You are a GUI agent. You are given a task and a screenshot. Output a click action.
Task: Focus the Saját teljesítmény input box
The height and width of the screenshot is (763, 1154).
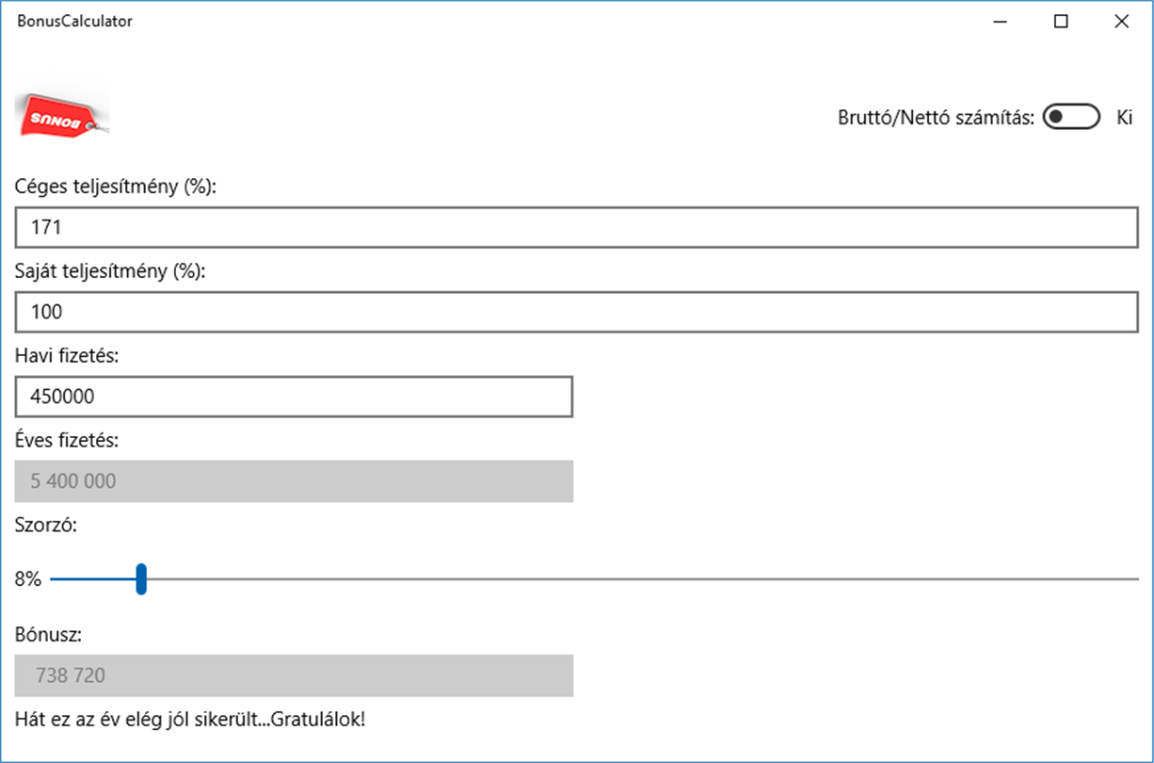pos(576,312)
